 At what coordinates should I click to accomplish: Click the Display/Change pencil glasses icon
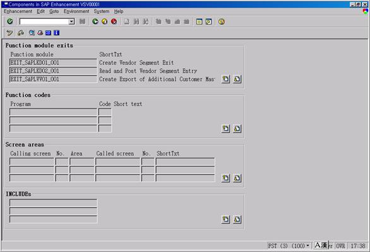point(9,33)
